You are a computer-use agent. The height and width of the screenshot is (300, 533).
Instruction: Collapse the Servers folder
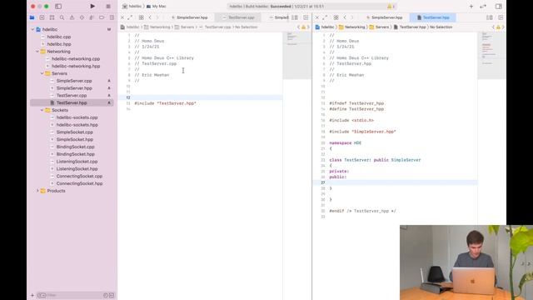[x=42, y=73]
